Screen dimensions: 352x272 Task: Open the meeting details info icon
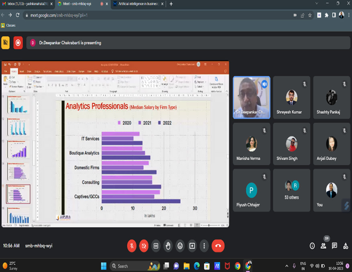point(312,246)
